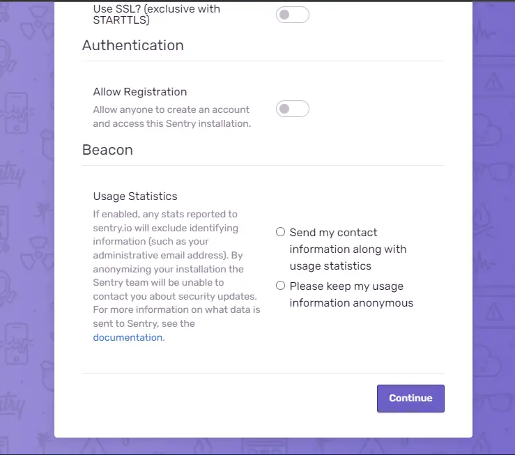Viewport: 515px width, 455px height.
Task: Click the divider line below the Beacon heading
Action: (263, 165)
